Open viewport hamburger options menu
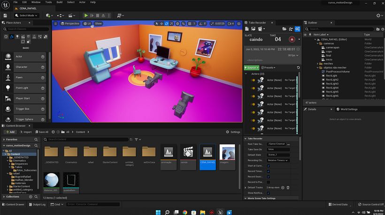The width and height of the screenshot is (385, 215). (x=55, y=23)
